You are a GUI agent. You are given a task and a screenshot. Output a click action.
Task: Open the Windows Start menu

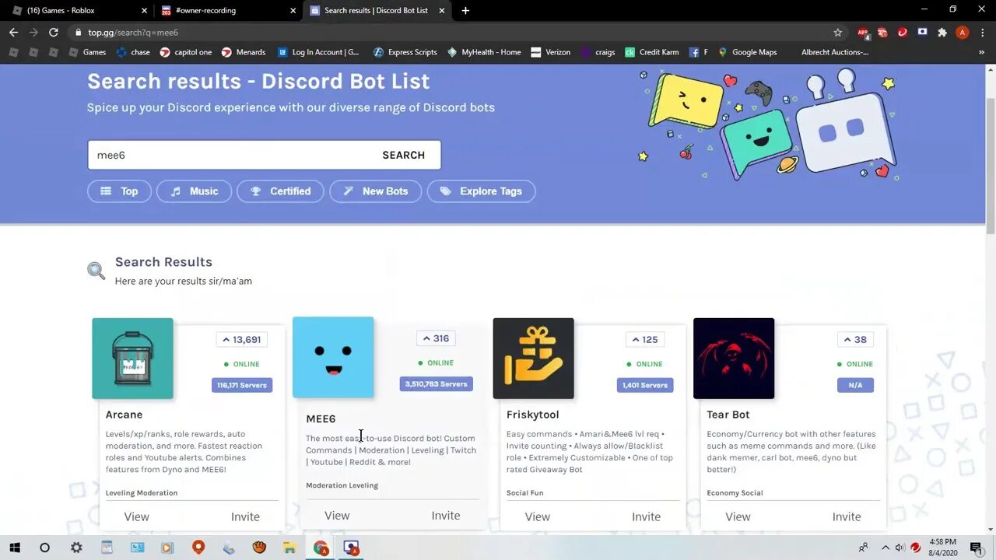coord(15,548)
